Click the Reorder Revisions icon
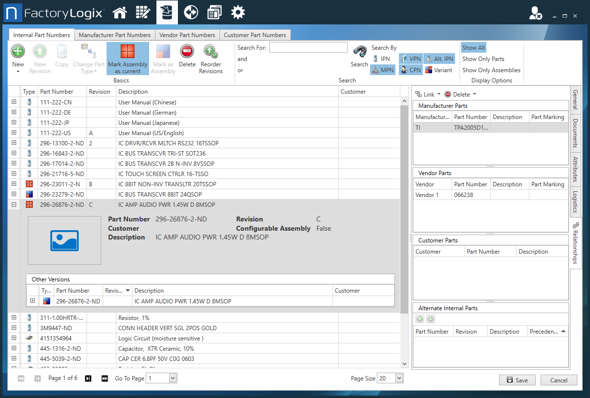 click(211, 51)
